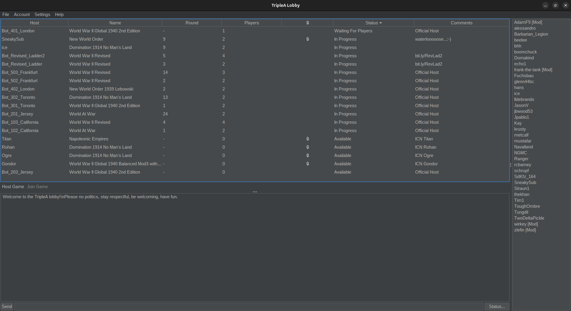Screen dimensions: 571x311
Task: Click the 'Waiting For Players' status cell
Action: click(353, 31)
